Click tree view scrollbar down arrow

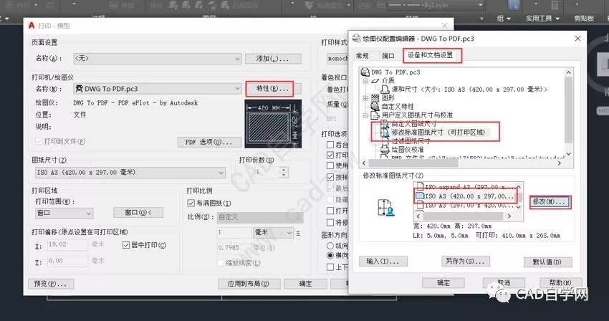569,153
